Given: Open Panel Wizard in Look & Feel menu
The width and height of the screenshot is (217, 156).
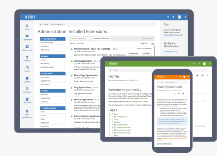Looking at the screenshot, I should tap(52, 84).
